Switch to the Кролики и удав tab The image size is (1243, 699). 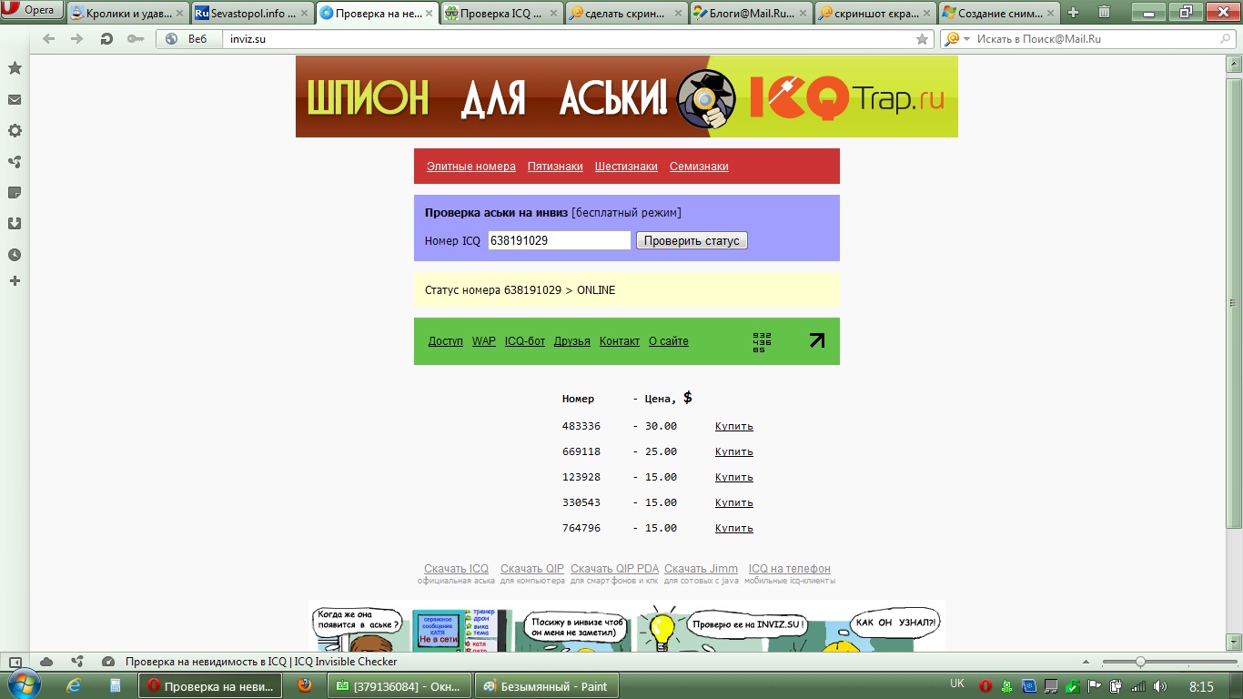tap(126, 14)
